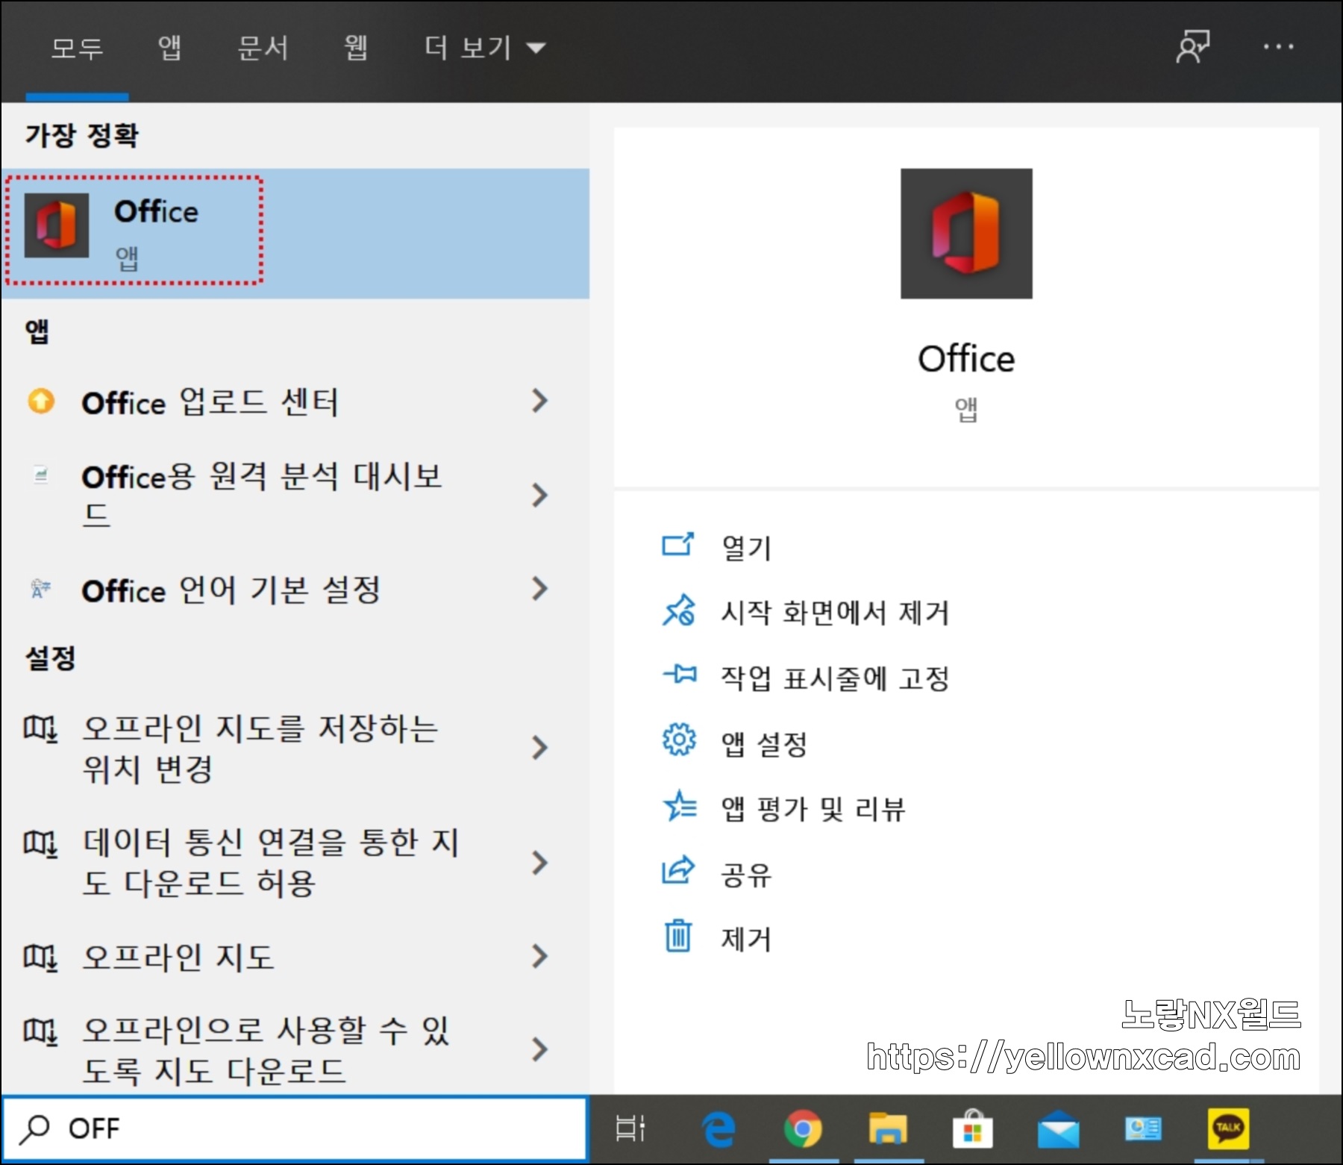Click the gear icon beside 앱 설정
This screenshot has height=1165, width=1343.
point(679,740)
